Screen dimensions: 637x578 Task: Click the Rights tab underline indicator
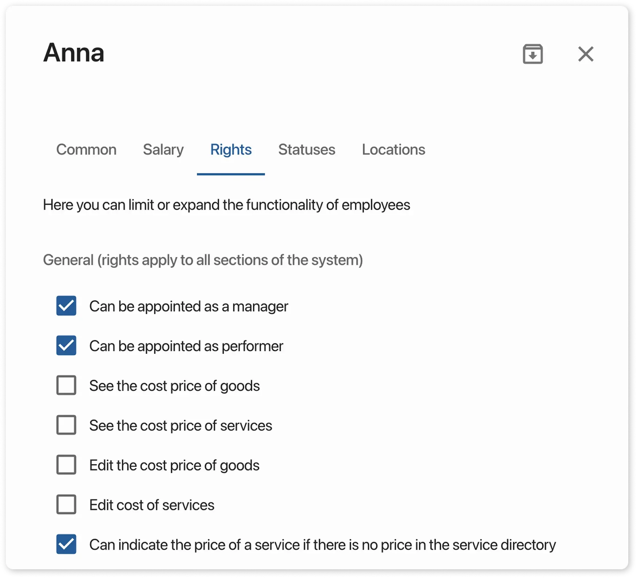(x=231, y=174)
